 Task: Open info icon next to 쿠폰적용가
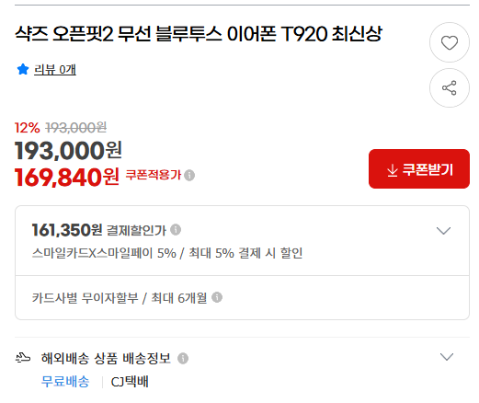click(x=189, y=176)
